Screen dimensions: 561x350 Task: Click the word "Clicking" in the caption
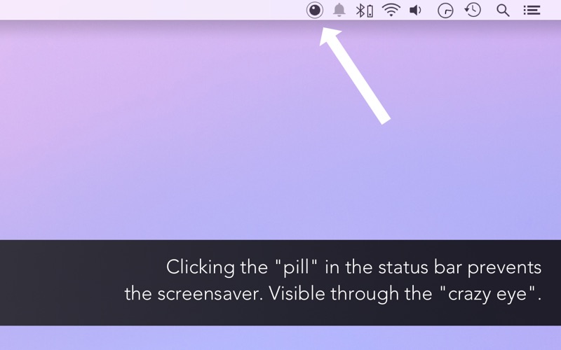click(201, 267)
